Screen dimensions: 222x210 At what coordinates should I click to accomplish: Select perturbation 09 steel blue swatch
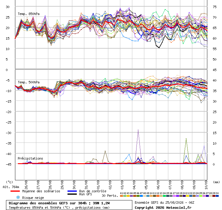tap(148, 196)
